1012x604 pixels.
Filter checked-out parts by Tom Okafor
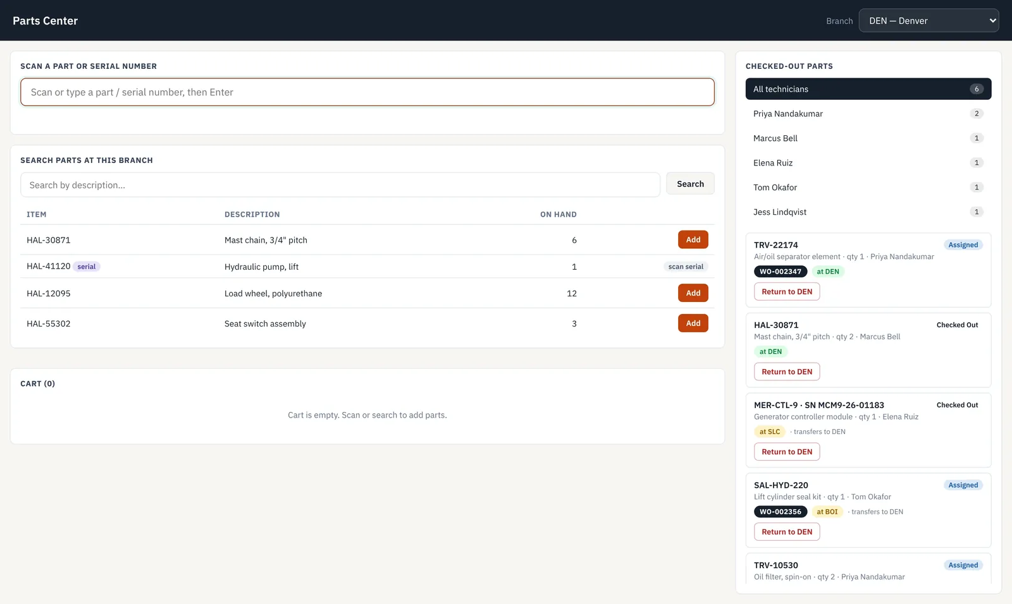868,188
